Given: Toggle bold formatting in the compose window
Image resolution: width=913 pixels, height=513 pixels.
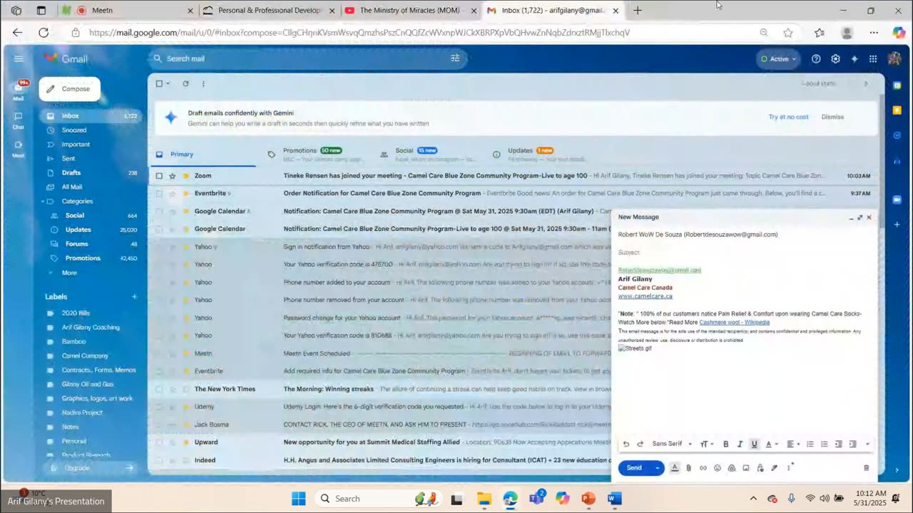Looking at the screenshot, I should [x=726, y=444].
